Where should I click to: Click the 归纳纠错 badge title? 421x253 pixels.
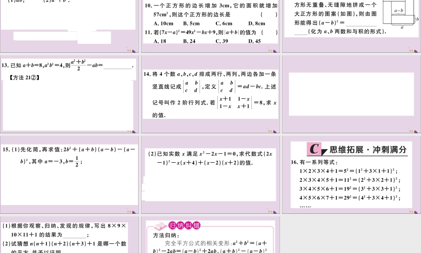click(184, 225)
